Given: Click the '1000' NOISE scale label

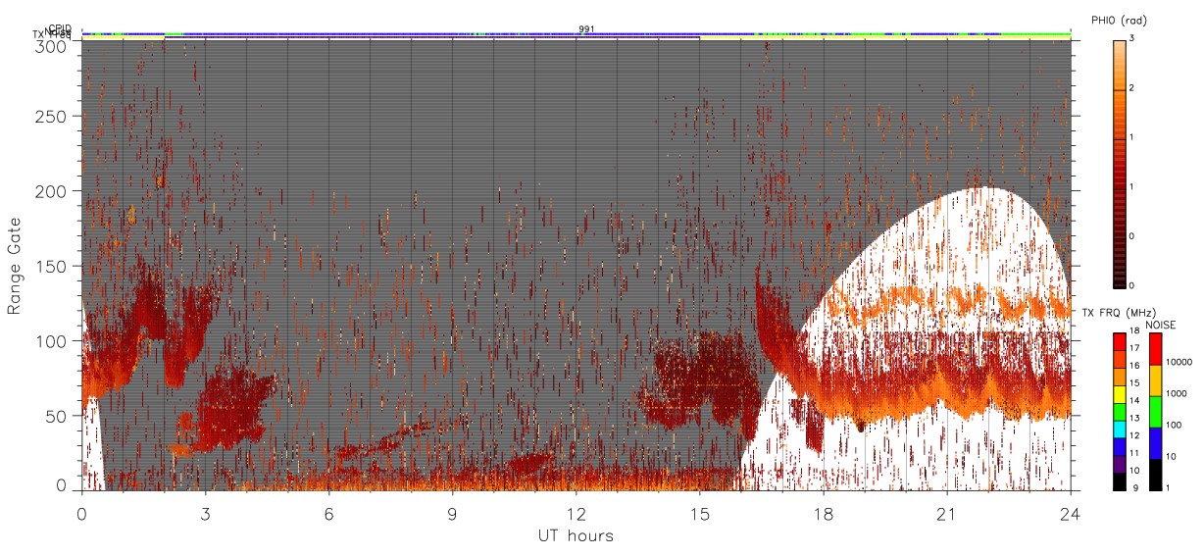Looking at the screenshot, I should [x=1179, y=393].
